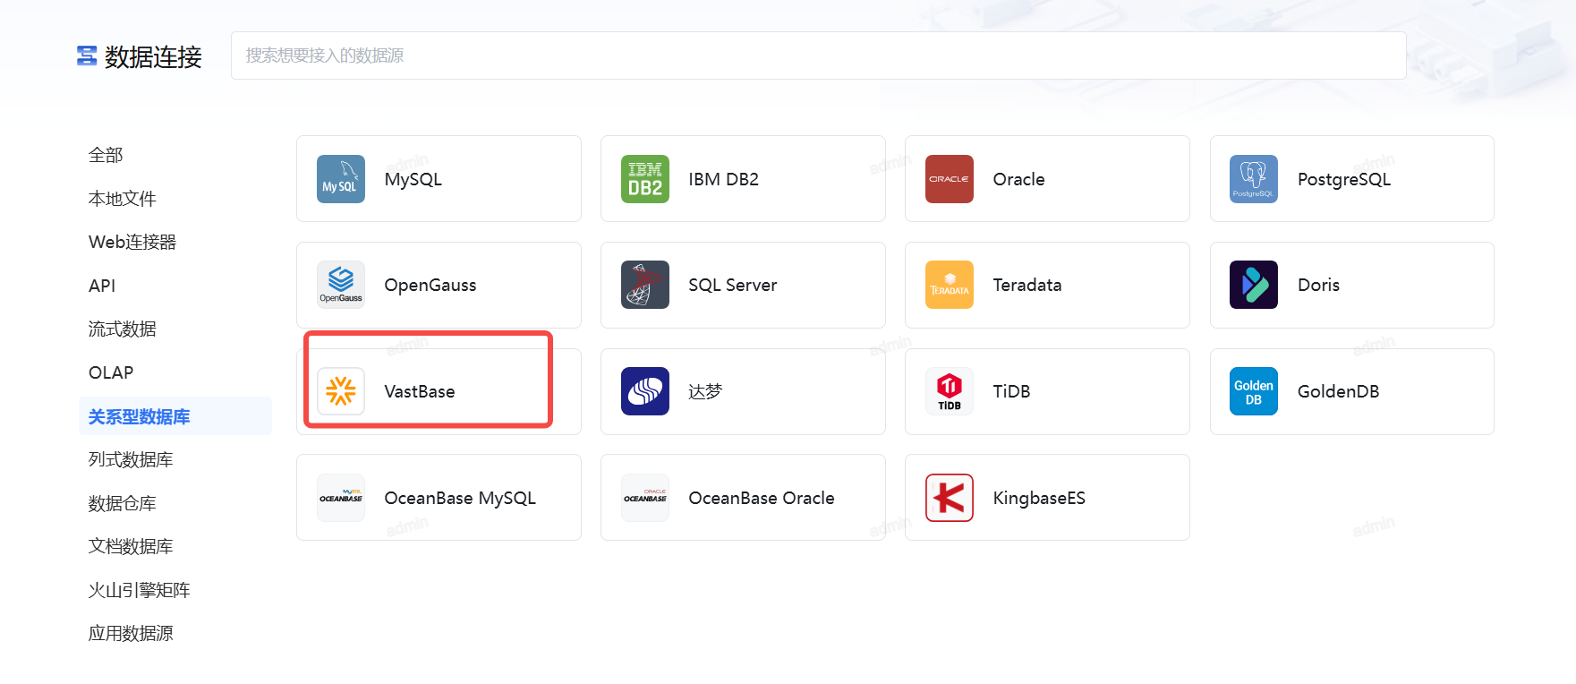Focus the data source search box
The image size is (1576, 684).
[819, 56]
